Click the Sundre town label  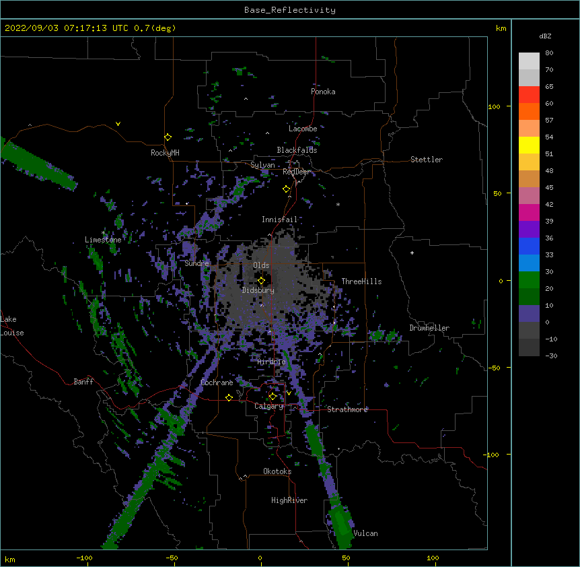196,263
